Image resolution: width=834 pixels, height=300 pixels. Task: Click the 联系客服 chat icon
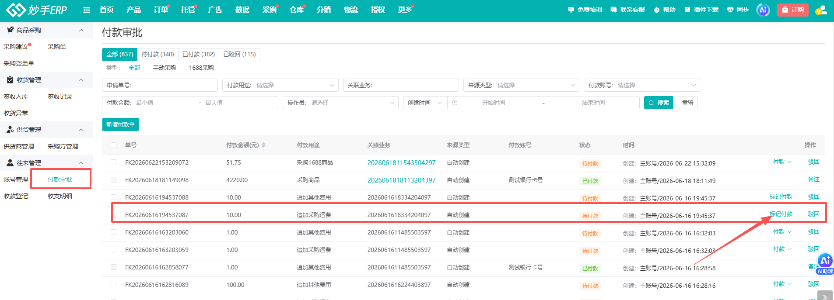(x=613, y=10)
